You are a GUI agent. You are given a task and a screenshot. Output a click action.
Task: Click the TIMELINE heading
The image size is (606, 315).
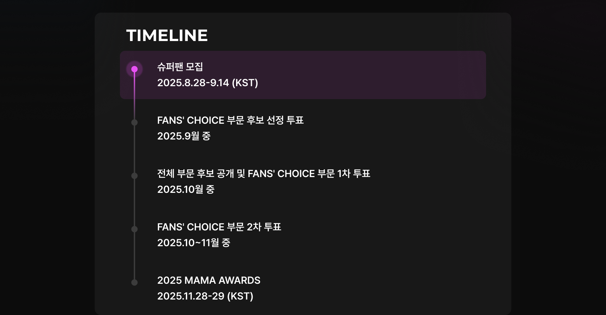tap(167, 35)
